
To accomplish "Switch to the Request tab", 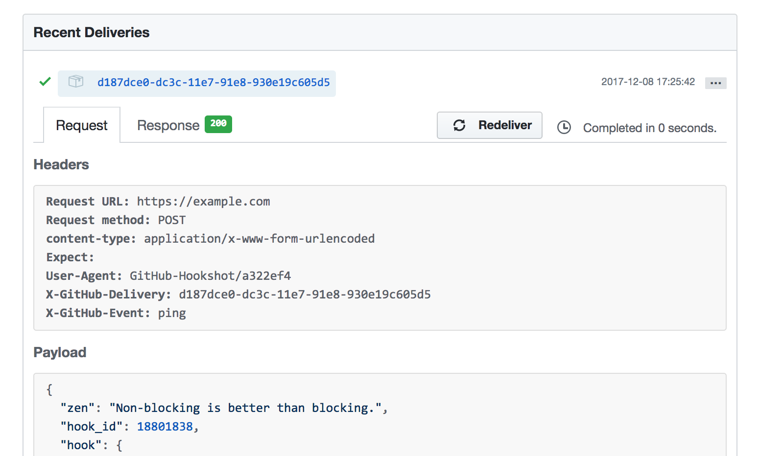I will (x=82, y=125).
